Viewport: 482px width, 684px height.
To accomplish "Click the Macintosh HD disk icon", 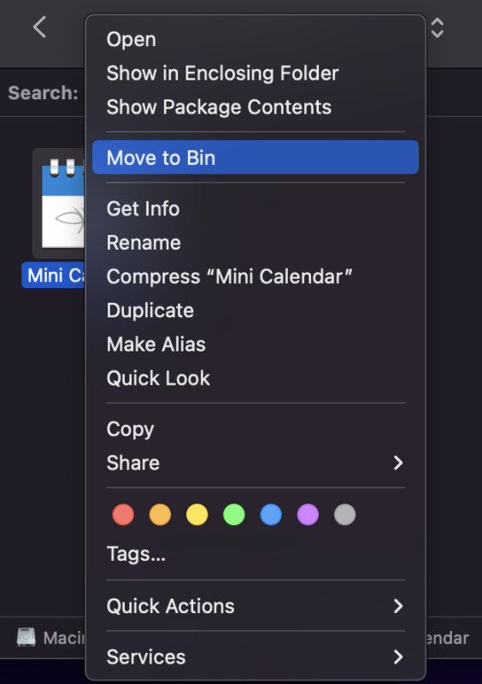I will (26, 637).
